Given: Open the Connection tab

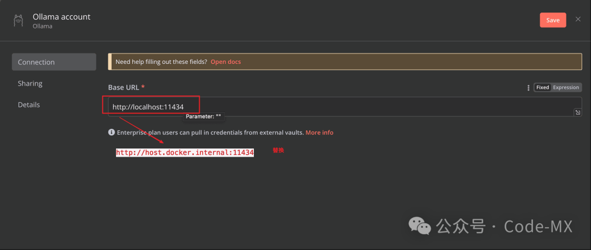Looking at the screenshot, I should click(x=54, y=62).
